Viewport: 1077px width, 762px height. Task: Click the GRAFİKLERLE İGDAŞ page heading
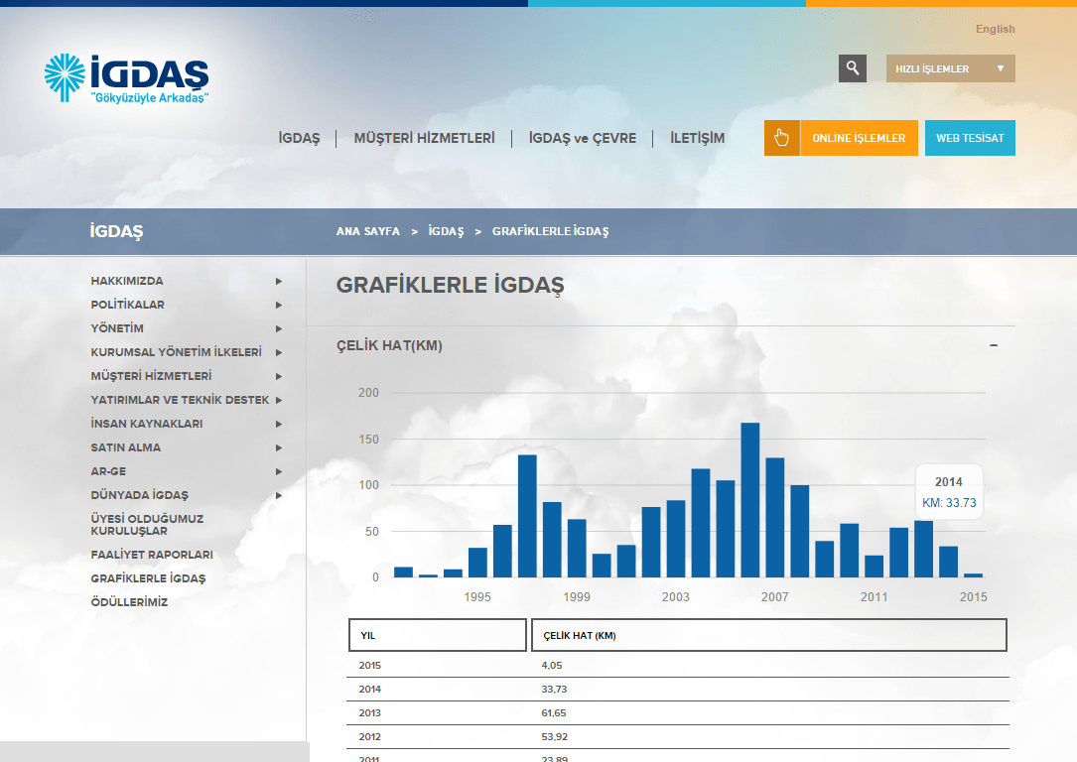450,285
